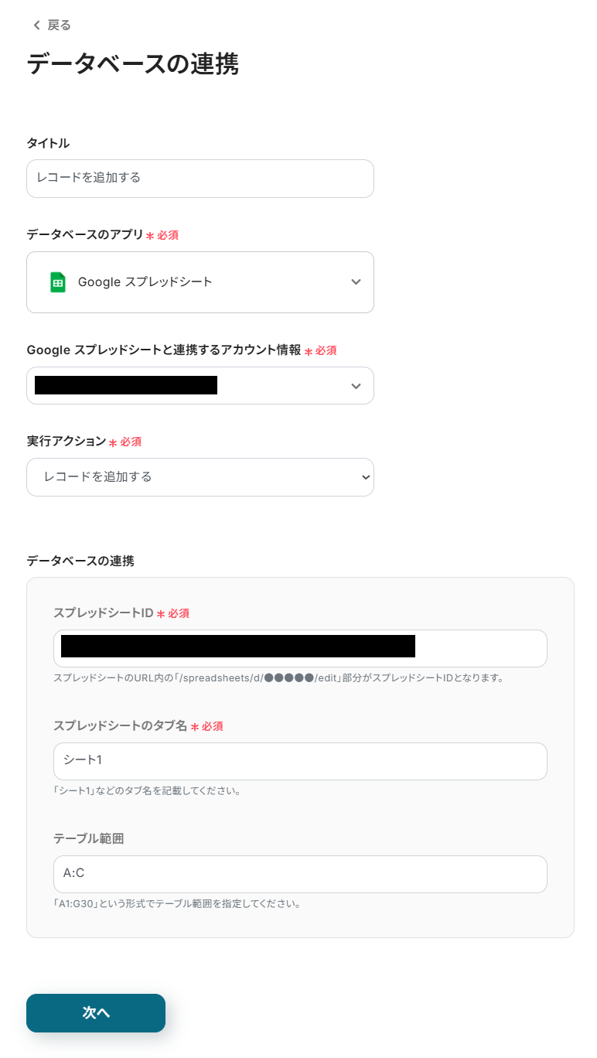This screenshot has height=1058, width=597.
Task: Click the 戻る back link text
Action: 59,26
